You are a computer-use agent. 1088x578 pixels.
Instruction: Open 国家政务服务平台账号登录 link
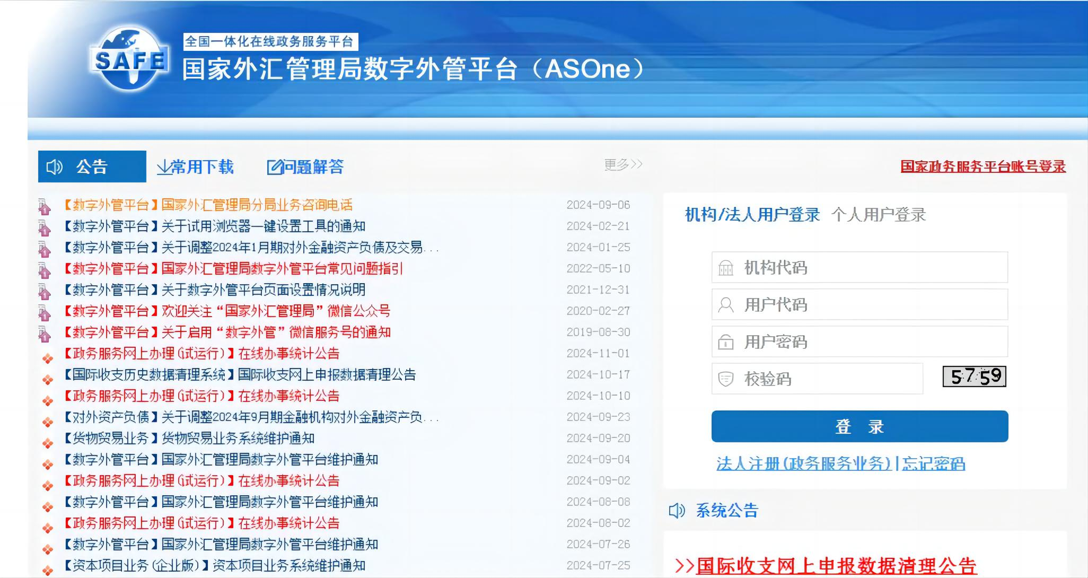(x=983, y=167)
